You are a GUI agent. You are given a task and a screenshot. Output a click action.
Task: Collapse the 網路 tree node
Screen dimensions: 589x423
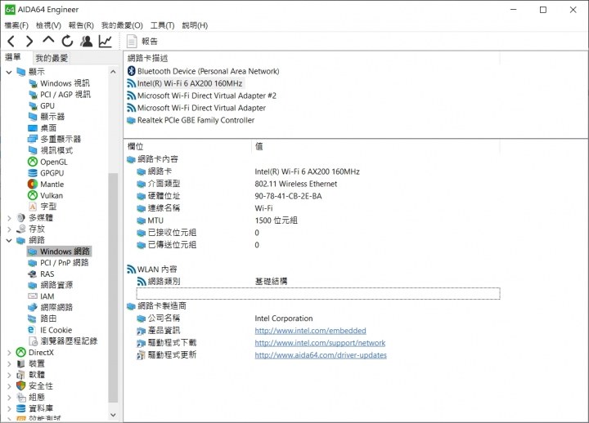pyautogui.click(x=9, y=240)
